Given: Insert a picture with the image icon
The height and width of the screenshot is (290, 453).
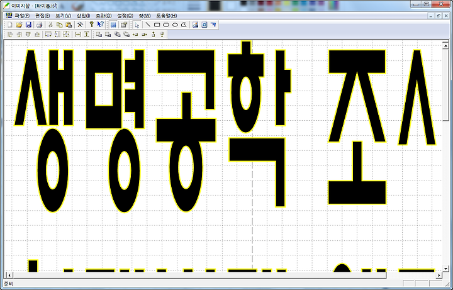Looking at the screenshot, I should tap(196, 25).
